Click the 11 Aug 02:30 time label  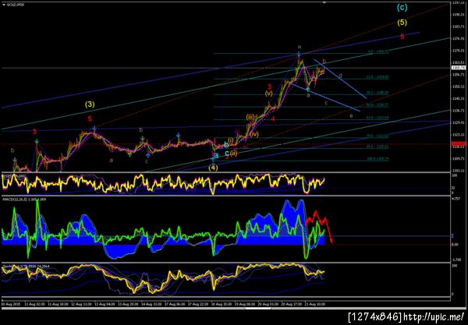click(x=34, y=305)
